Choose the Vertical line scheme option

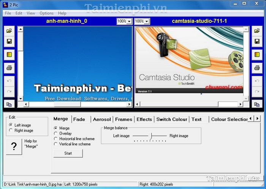tap(56, 144)
